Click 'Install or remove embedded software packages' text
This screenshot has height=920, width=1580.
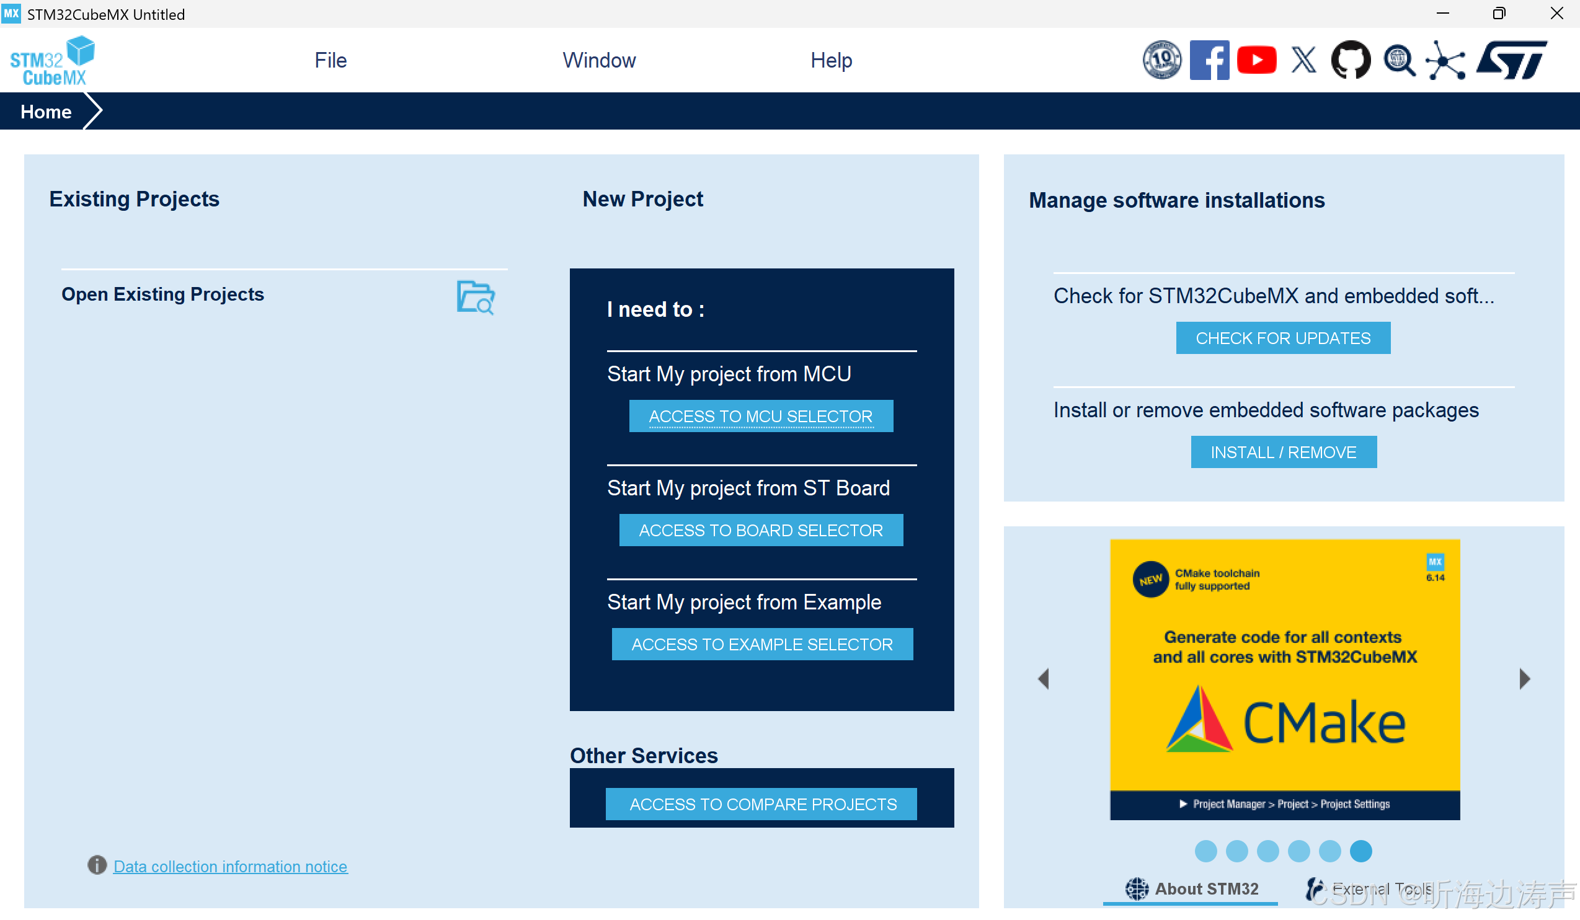(x=1266, y=410)
